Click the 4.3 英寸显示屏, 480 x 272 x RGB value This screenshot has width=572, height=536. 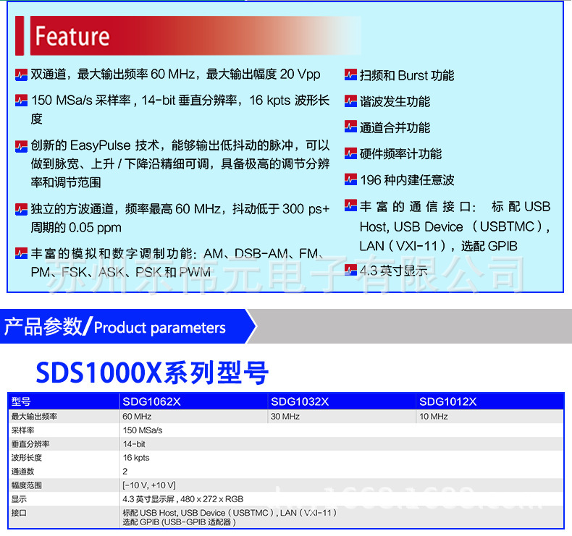coord(182,499)
